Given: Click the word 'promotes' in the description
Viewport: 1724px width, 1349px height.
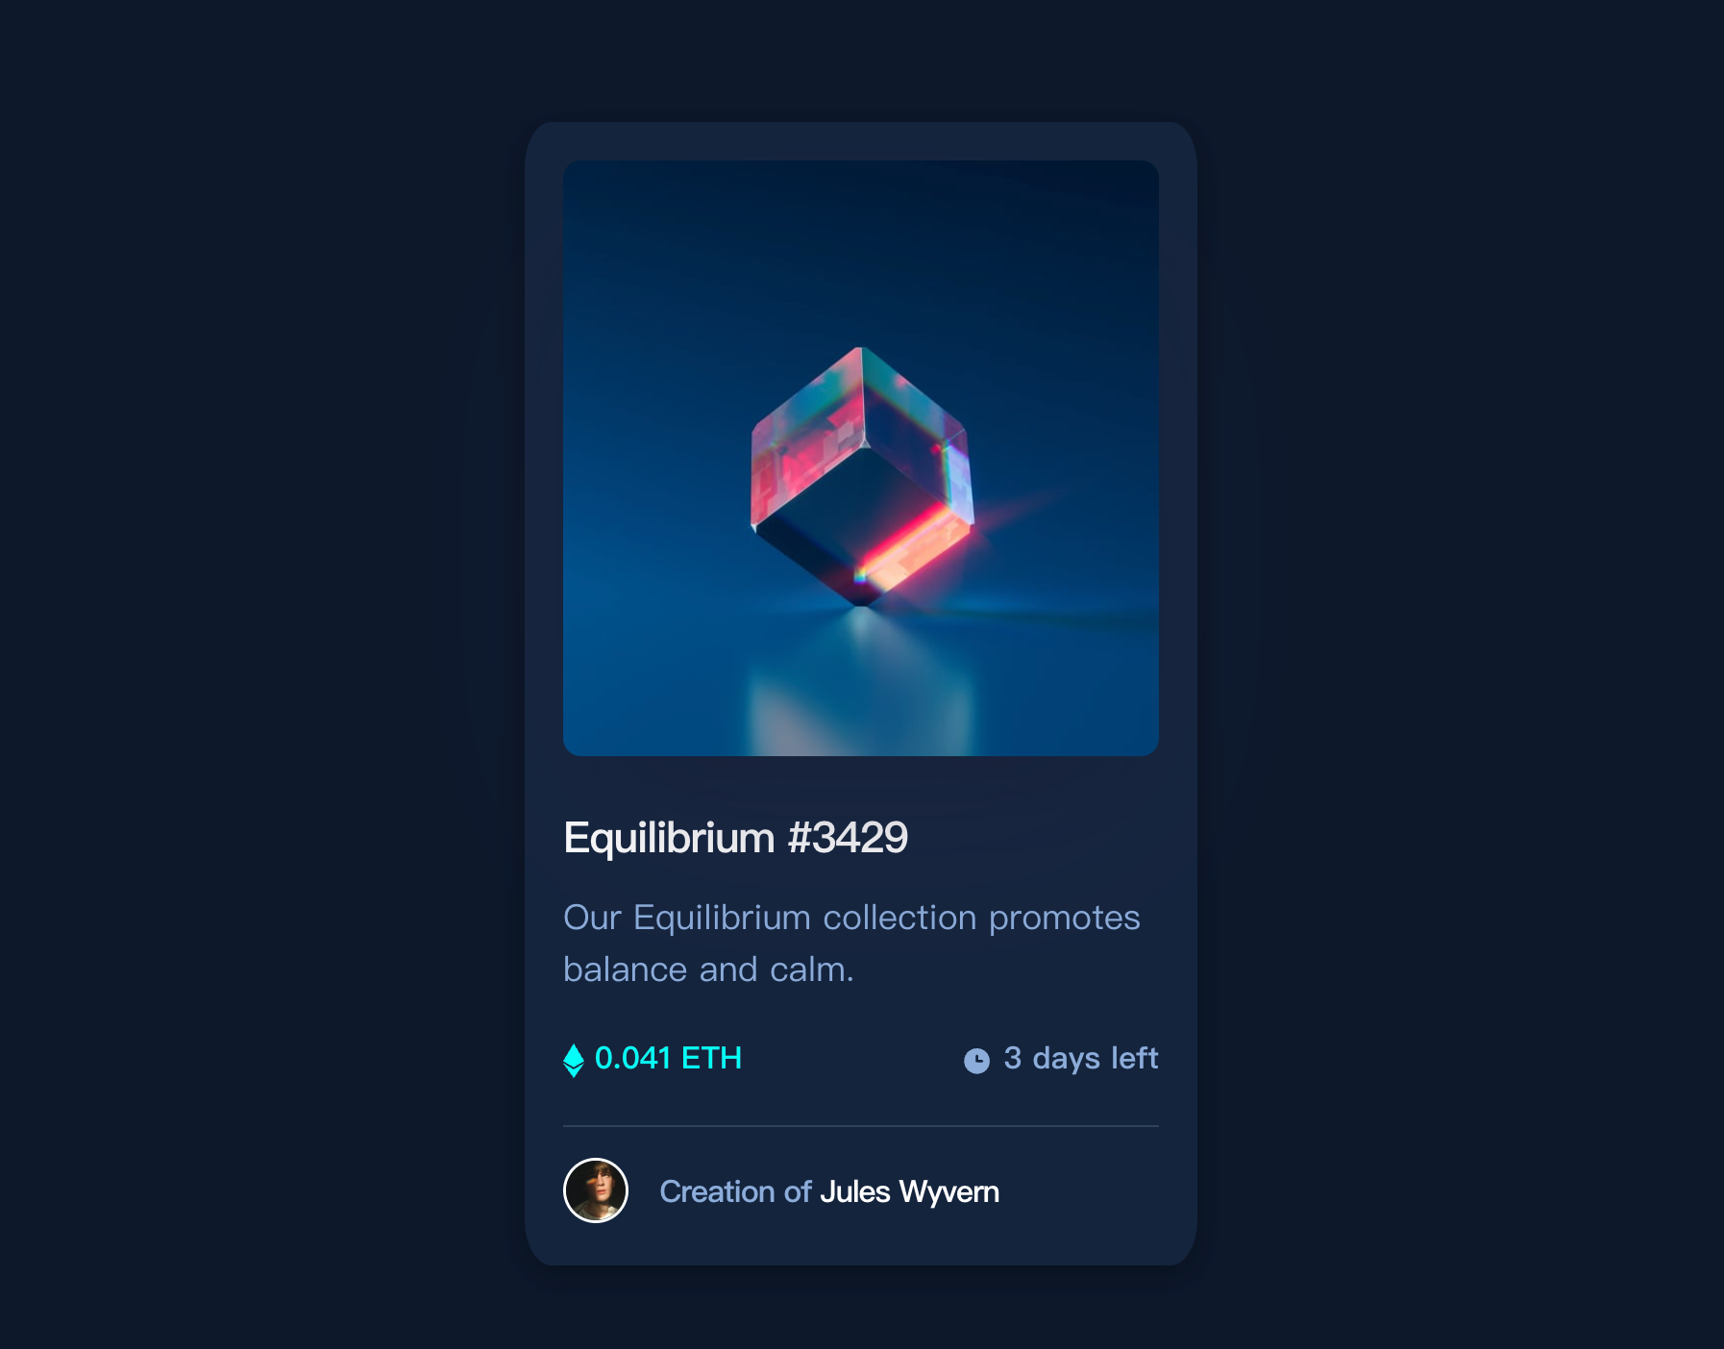Looking at the screenshot, I should (x=1065, y=919).
